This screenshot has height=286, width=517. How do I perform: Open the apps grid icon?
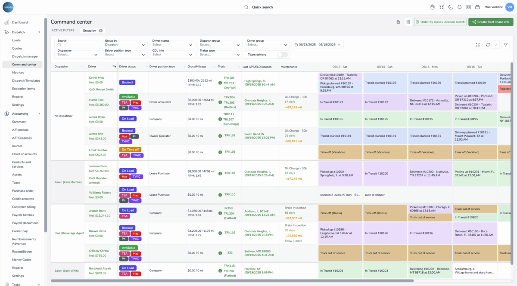[x=468, y=7]
